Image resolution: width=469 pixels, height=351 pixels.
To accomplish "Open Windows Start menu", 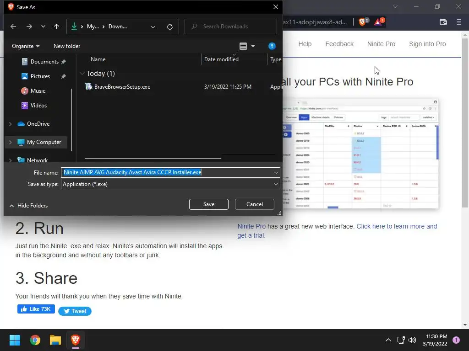I will 15,340.
